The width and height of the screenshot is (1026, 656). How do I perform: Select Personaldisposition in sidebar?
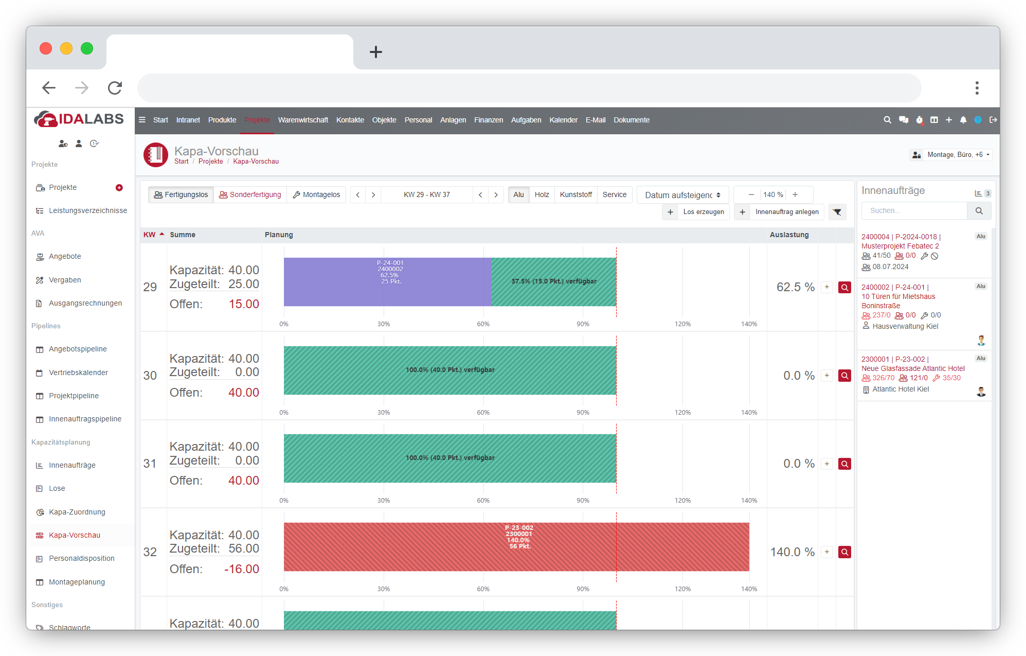[81, 559]
